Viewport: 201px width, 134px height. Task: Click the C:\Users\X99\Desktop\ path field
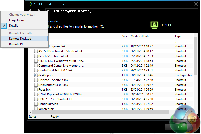coord(122,11)
